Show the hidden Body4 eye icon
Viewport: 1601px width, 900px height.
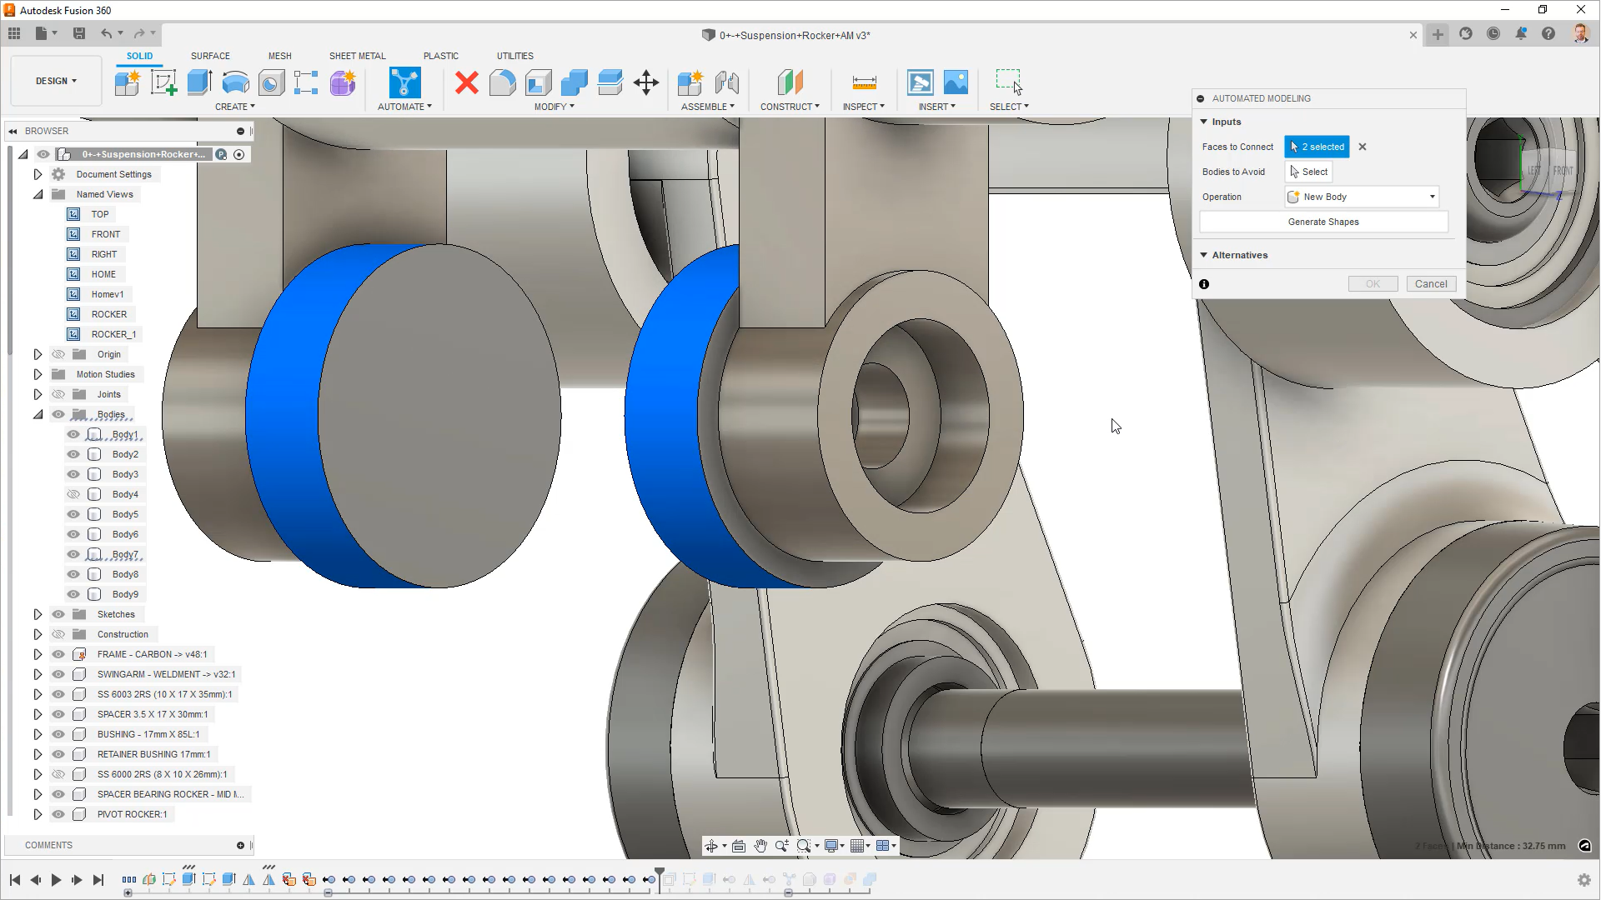pos(73,494)
